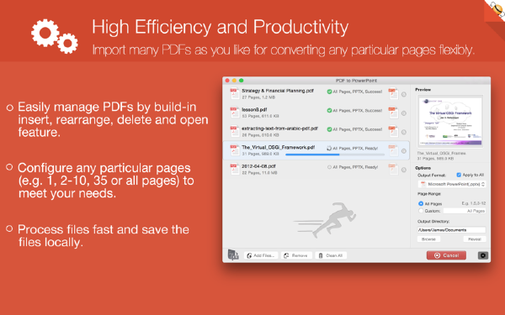This screenshot has height=315, width=505.
Task: Click 'All Pages, PPTX, Success!' status of lesson8.pdf
Action: click(x=358, y=111)
